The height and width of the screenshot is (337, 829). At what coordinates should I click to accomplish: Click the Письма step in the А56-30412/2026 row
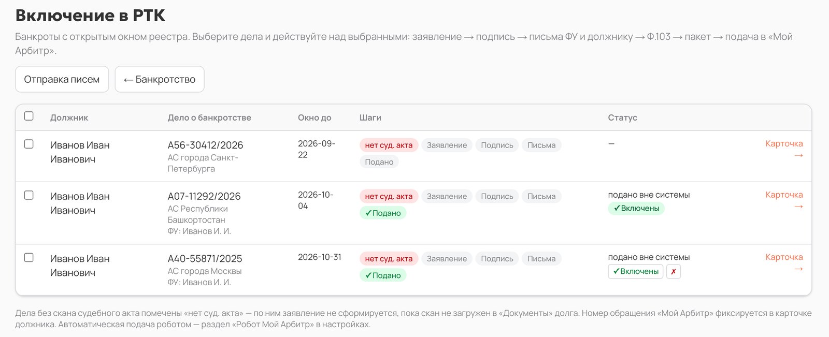(x=541, y=145)
